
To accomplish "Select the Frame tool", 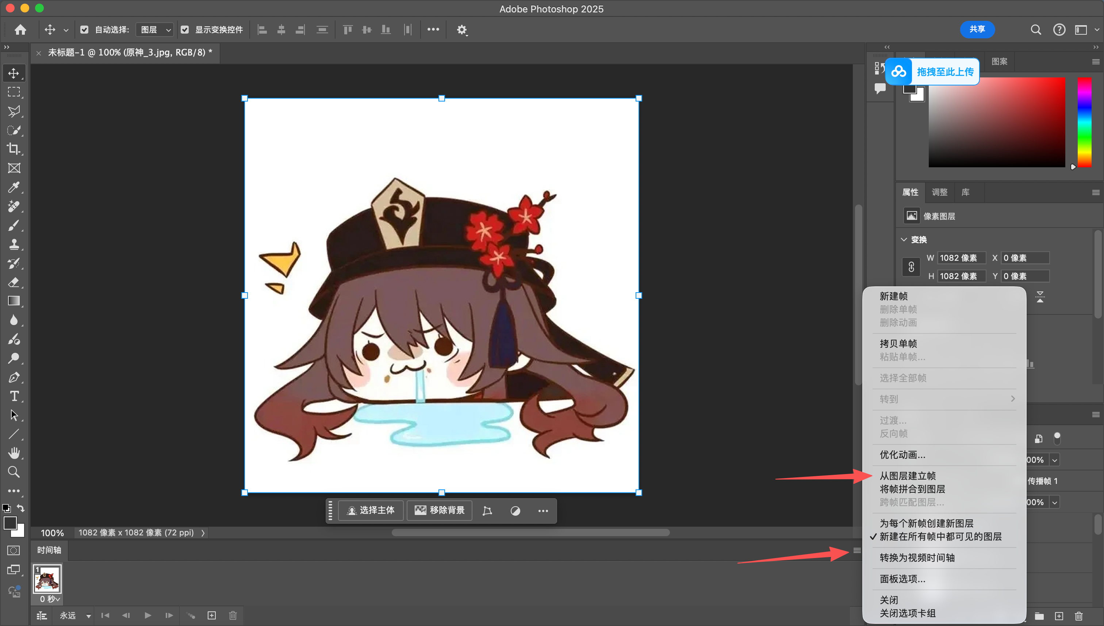I will pos(14,168).
